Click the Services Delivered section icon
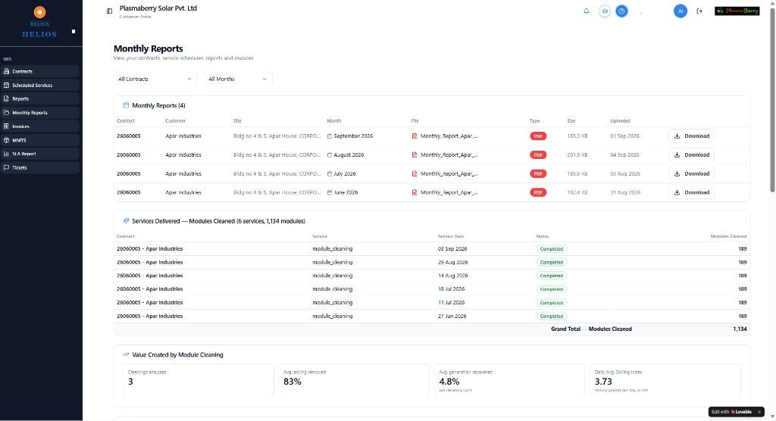This screenshot has height=421, width=776. [126, 221]
